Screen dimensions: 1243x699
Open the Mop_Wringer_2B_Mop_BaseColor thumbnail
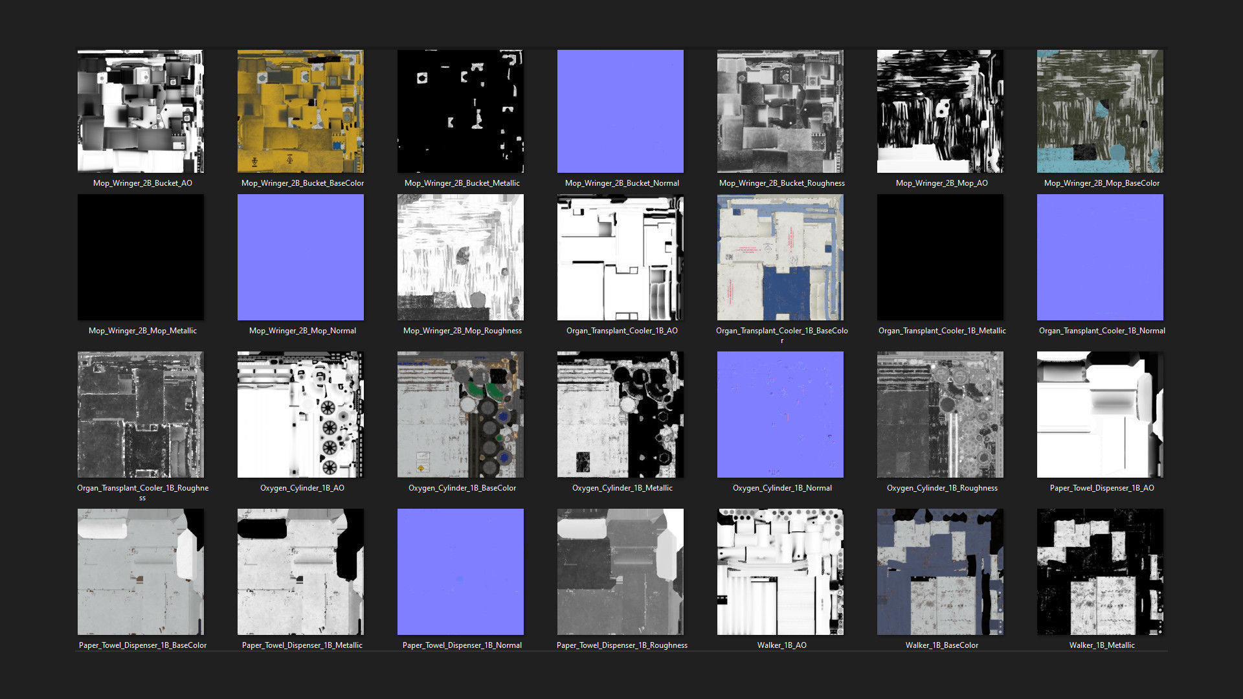1100,111
